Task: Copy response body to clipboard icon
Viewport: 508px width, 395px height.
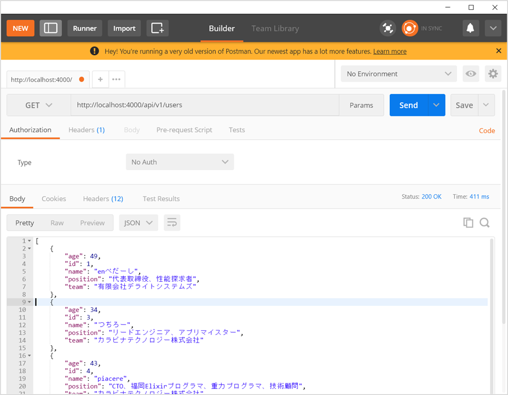Action: [468, 223]
